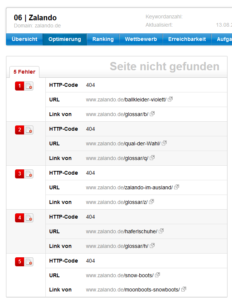Select red badge number 2
This screenshot has height=305, width=232.
coord(20,130)
